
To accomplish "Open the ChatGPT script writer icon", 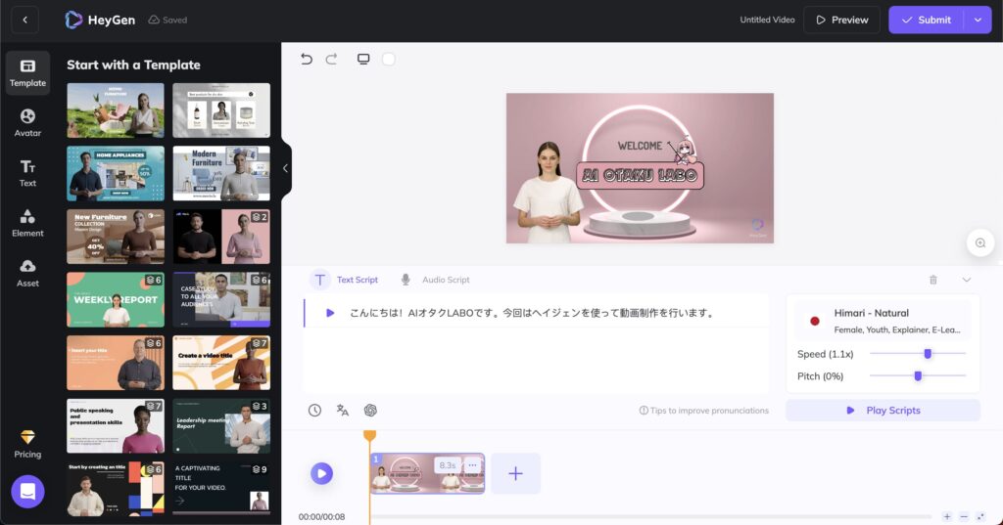I will [x=370, y=410].
